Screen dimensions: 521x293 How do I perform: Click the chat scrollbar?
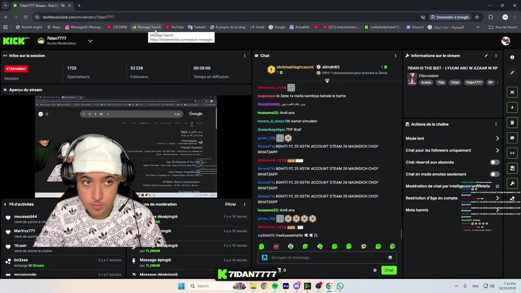click(402, 234)
